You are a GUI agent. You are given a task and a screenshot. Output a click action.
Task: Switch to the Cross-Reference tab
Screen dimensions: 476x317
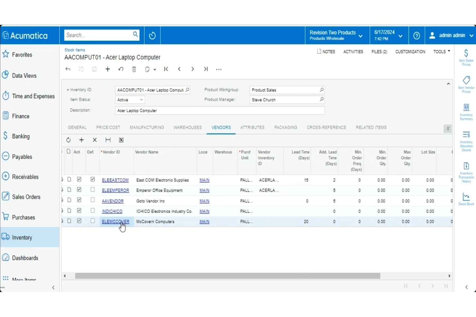click(326, 128)
